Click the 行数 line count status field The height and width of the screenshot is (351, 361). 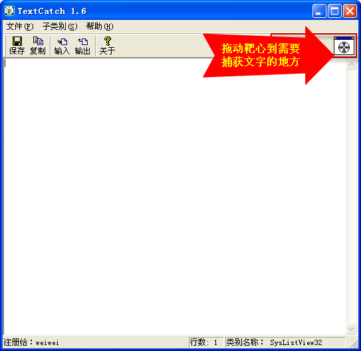click(x=206, y=342)
